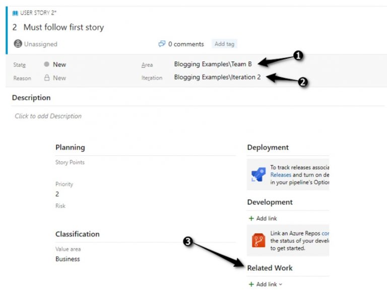Click the User Story book icon
387x301 pixels.
tap(15, 13)
